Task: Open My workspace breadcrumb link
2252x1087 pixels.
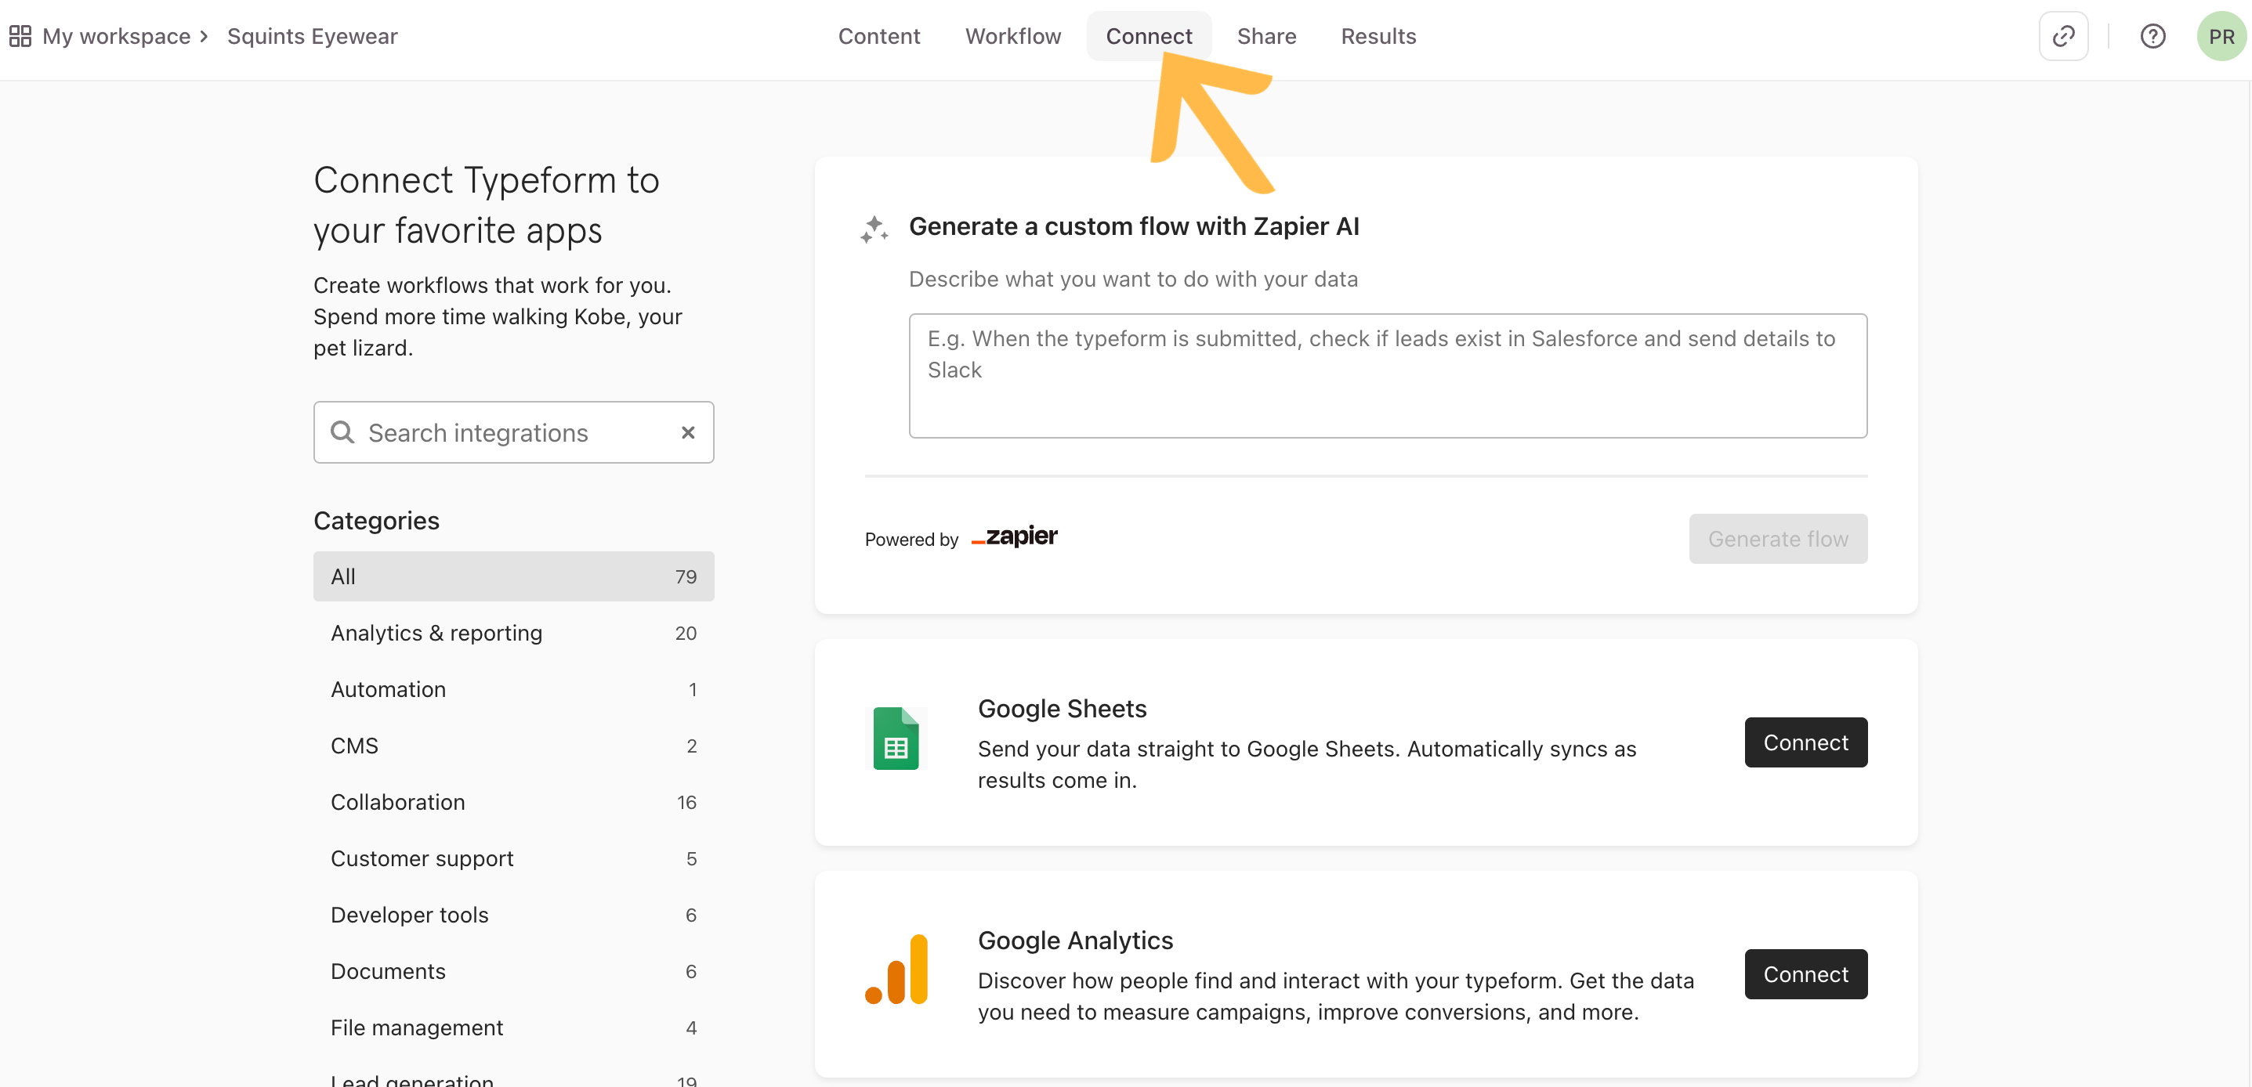Action: [116, 36]
